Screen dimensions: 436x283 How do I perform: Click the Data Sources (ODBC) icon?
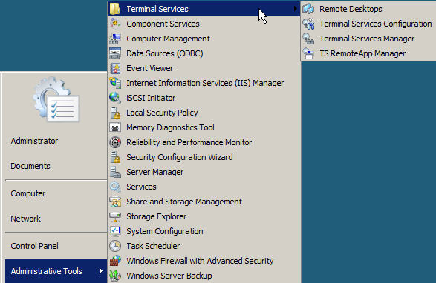point(115,53)
